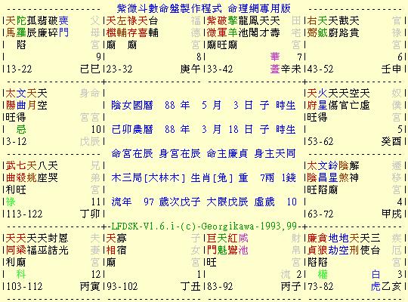Screen dimensions: 408x302
Task: Click the green 科 marker
Action: click(21, 274)
